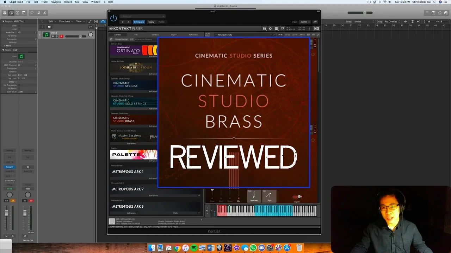Toggle the Inspector info button

click(11, 13)
